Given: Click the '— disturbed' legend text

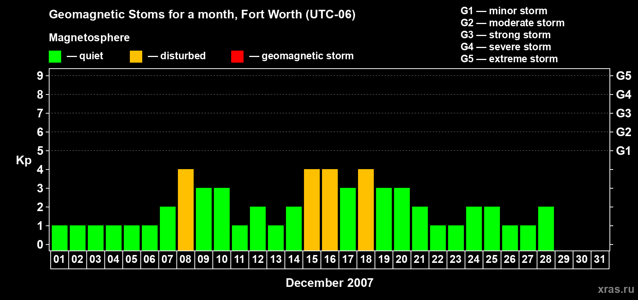Looking at the screenshot, I should 177,56.
